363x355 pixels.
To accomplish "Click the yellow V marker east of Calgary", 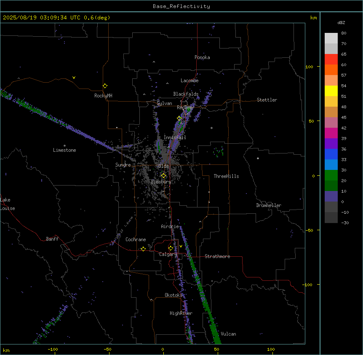I will [181, 246].
